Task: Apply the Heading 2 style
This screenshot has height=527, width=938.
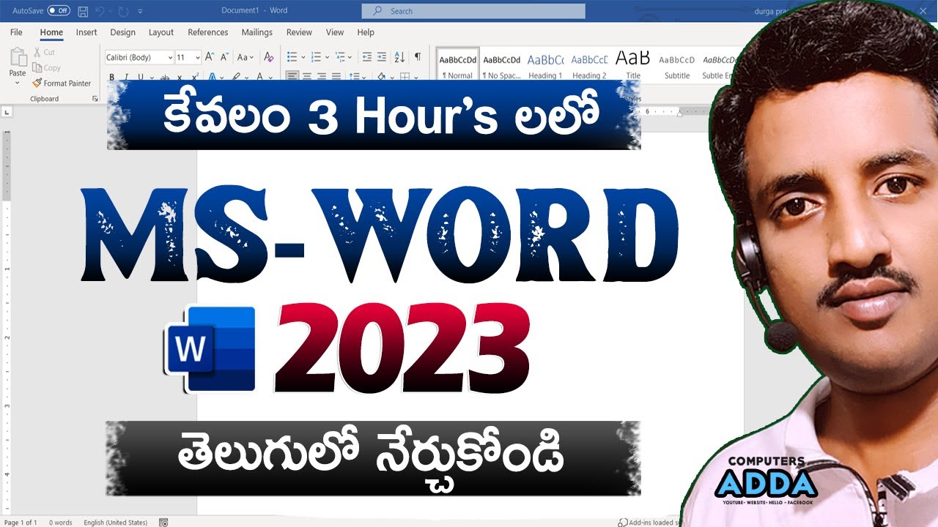Action: [589, 65]
